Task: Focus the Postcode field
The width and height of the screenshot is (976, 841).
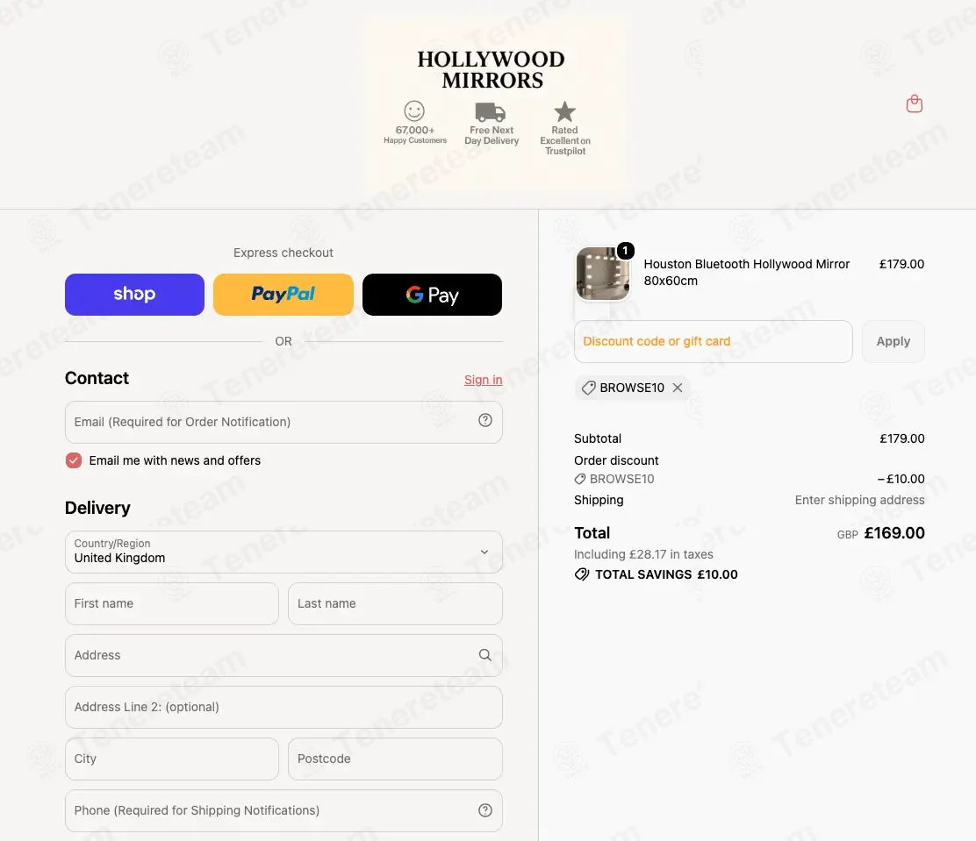Action: point(395,759)
